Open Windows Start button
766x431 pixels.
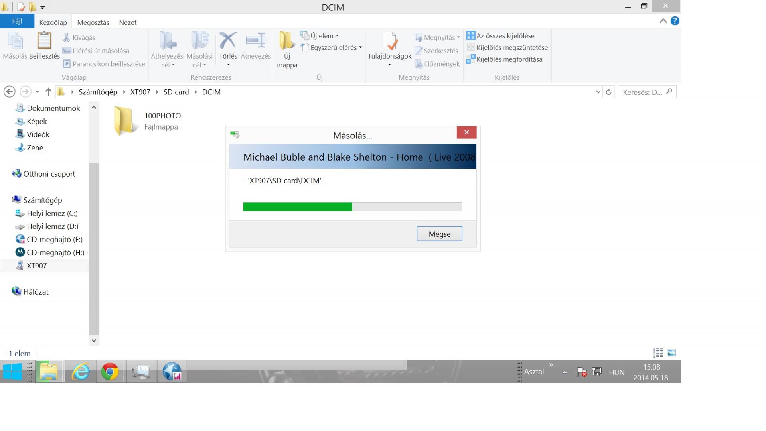[12, 372]
